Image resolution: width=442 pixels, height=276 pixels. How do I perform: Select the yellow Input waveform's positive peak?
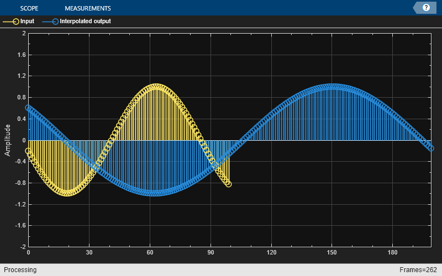(156, 87)
